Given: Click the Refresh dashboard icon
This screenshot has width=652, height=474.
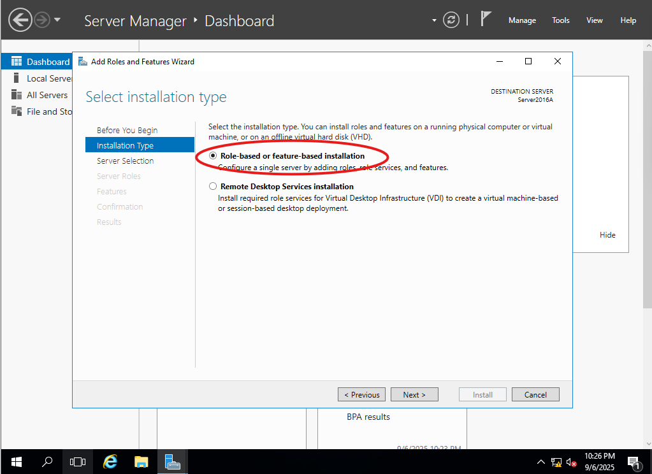Looking at the screenshot, I should (x=451, y=20).
